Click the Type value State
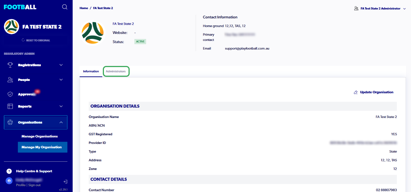Viewport: 411px width, 192px height. click(x=393, y=152)
